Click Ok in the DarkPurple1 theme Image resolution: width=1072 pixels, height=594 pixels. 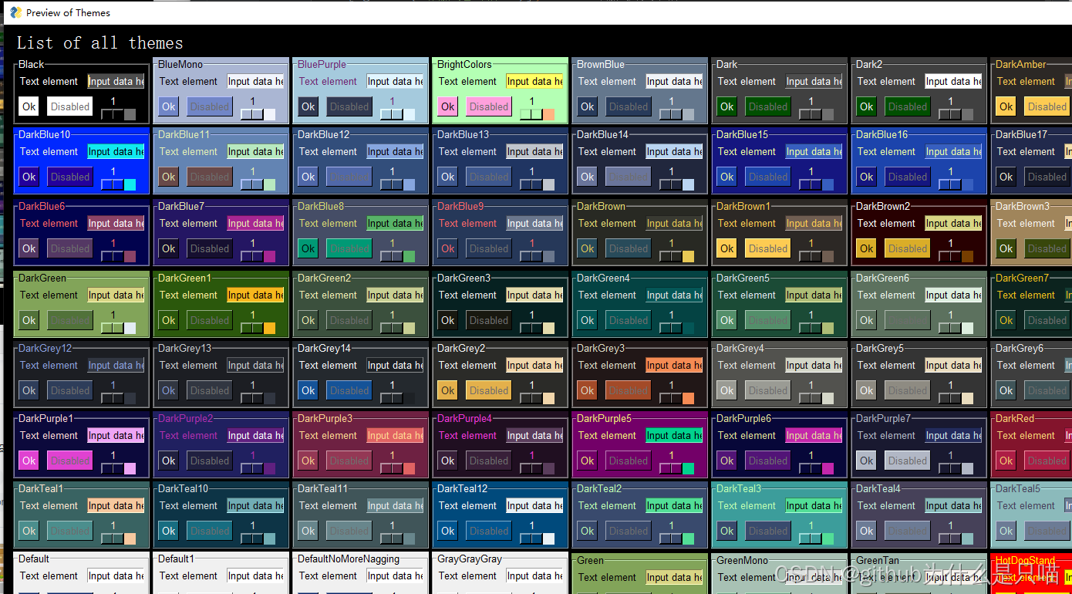pos(29,461)
